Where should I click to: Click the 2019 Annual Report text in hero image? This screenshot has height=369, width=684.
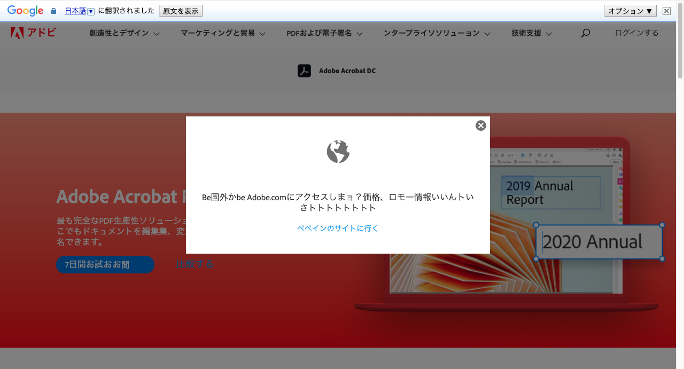[551, 193]
